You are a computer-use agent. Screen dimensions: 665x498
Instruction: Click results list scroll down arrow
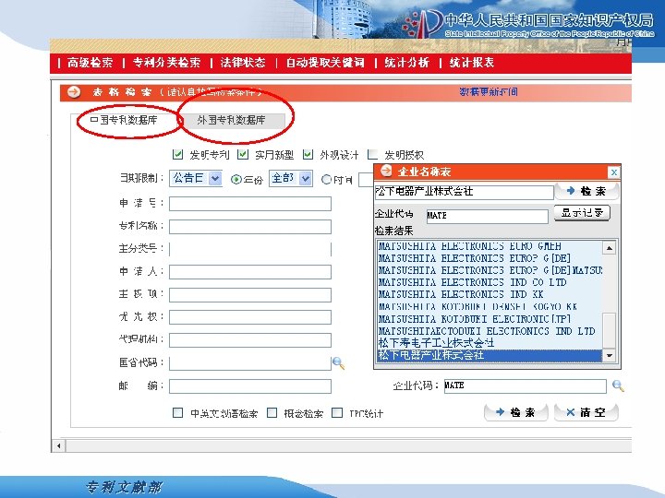point(610,355)
